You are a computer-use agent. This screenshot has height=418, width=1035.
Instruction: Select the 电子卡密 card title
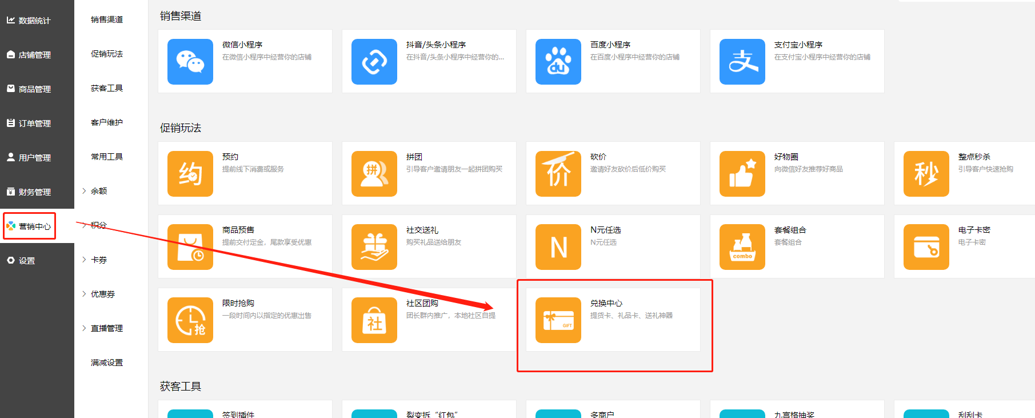pos(974,230)
